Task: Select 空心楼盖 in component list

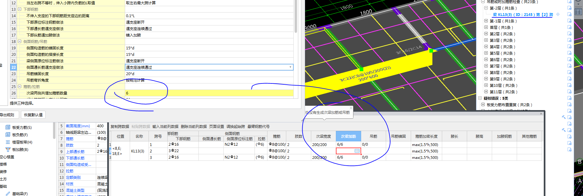Action: pyautogui.click(x=7, y=157)
